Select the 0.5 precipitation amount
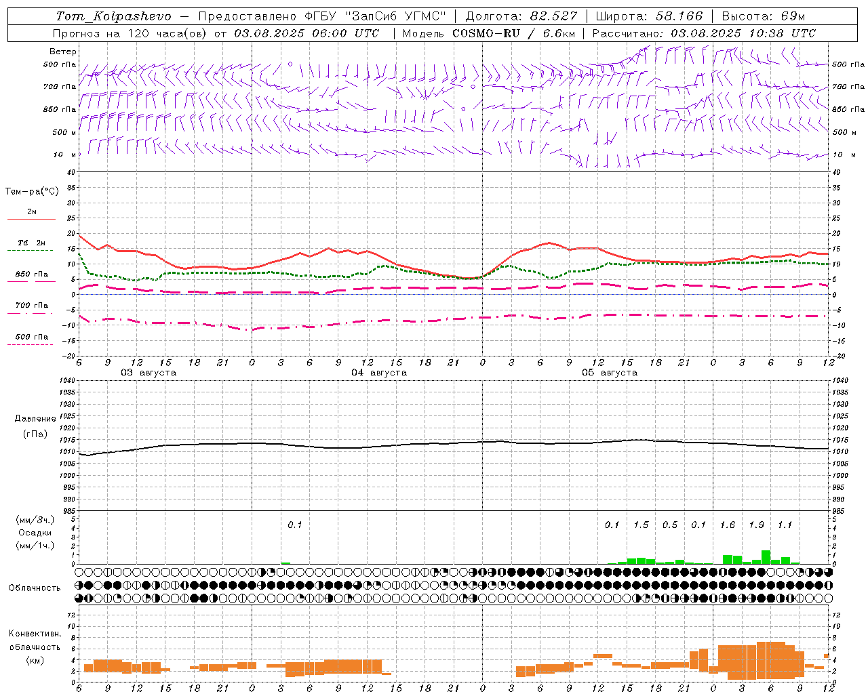This screenshot has width=868, height=694. 670,525
